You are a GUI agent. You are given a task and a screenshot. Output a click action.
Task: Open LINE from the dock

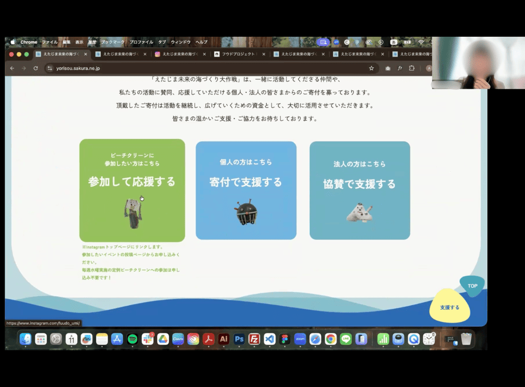(346, 339)
